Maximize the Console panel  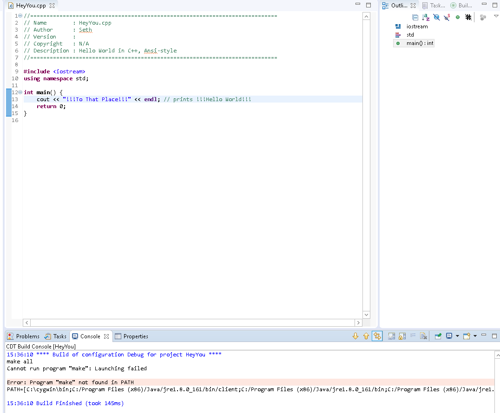494,336
